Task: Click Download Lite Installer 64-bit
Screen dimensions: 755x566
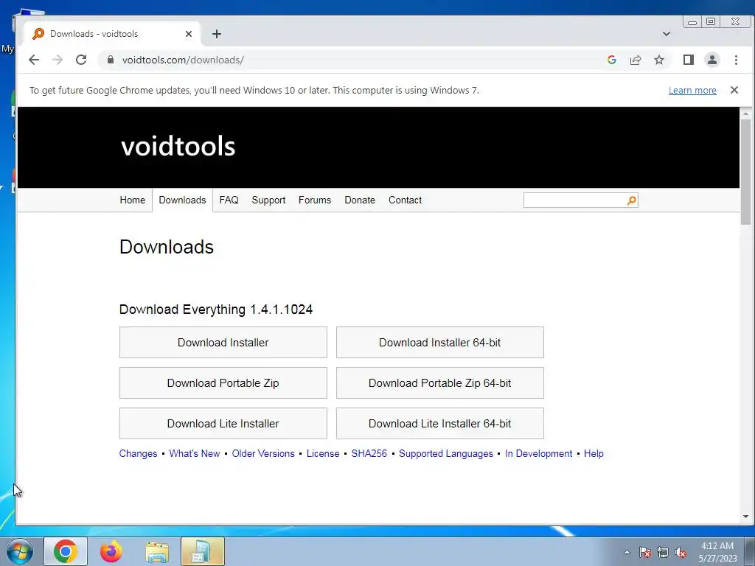Action: pos(440,423)
